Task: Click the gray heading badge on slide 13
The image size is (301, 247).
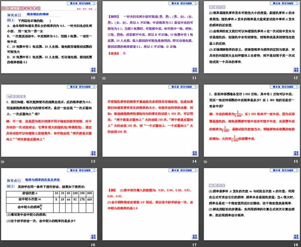Action: 16,96
